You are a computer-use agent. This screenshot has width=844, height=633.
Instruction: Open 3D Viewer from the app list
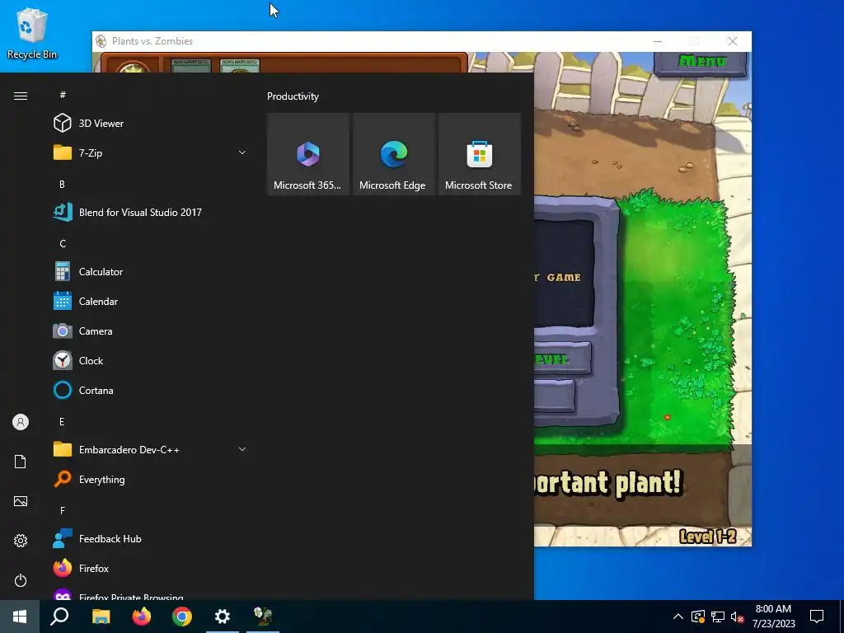coord(150,124)
